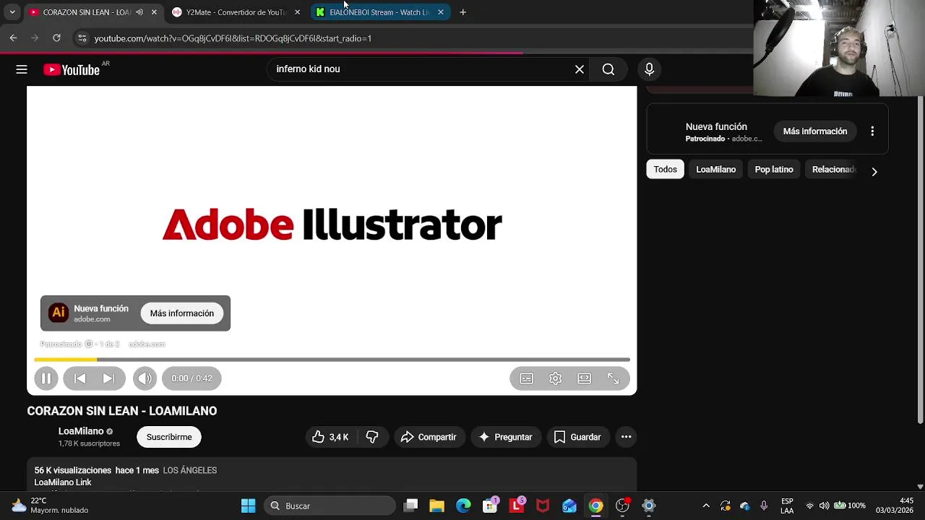Mute the CORAZON SIN LEAN tab via its speaker icon
The height and width of the screenshot is (520, 925).
[139, 12]
